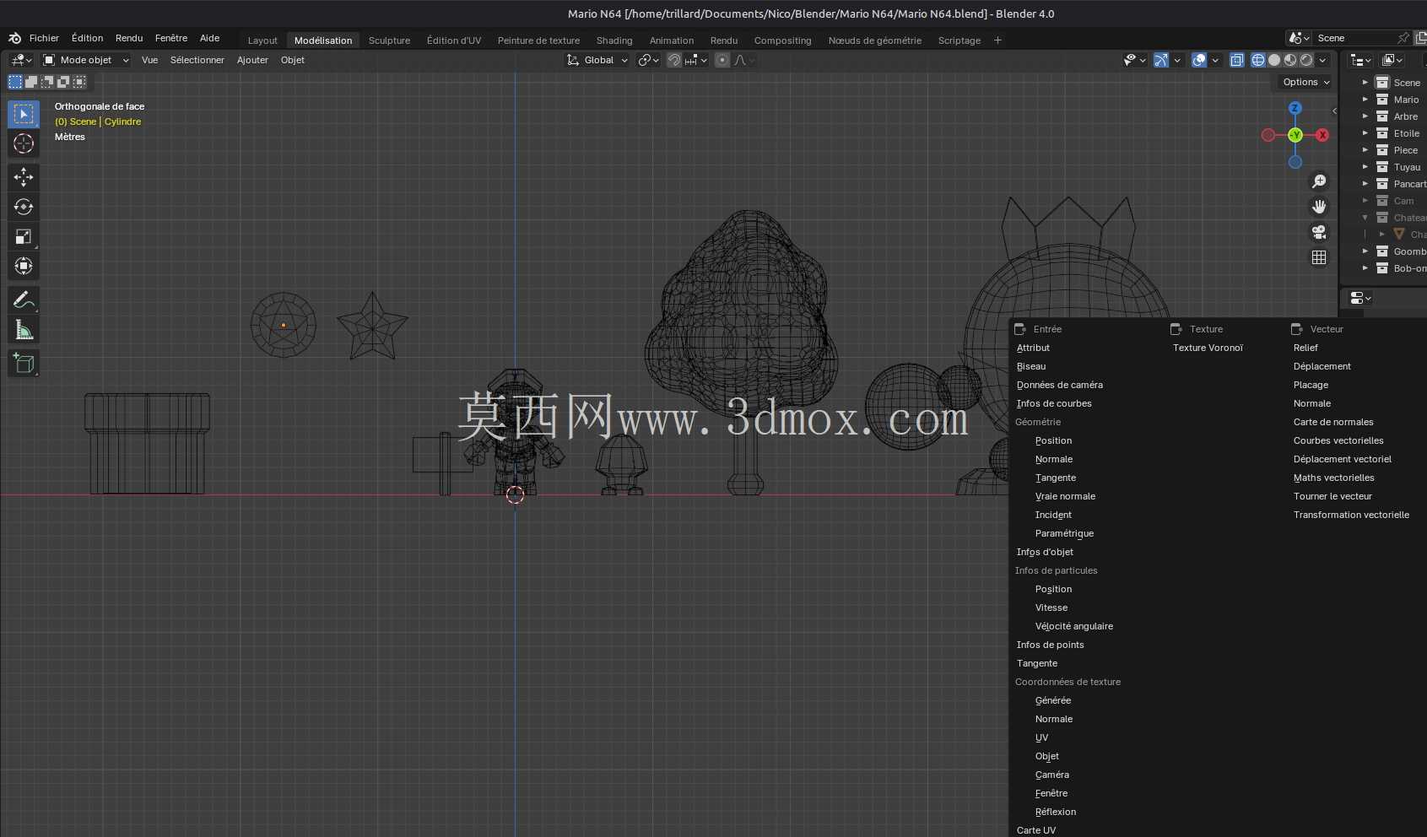Open the Options dropdown in viewport
This screenshot has height=837, width=1427.
click(1305, 82)
